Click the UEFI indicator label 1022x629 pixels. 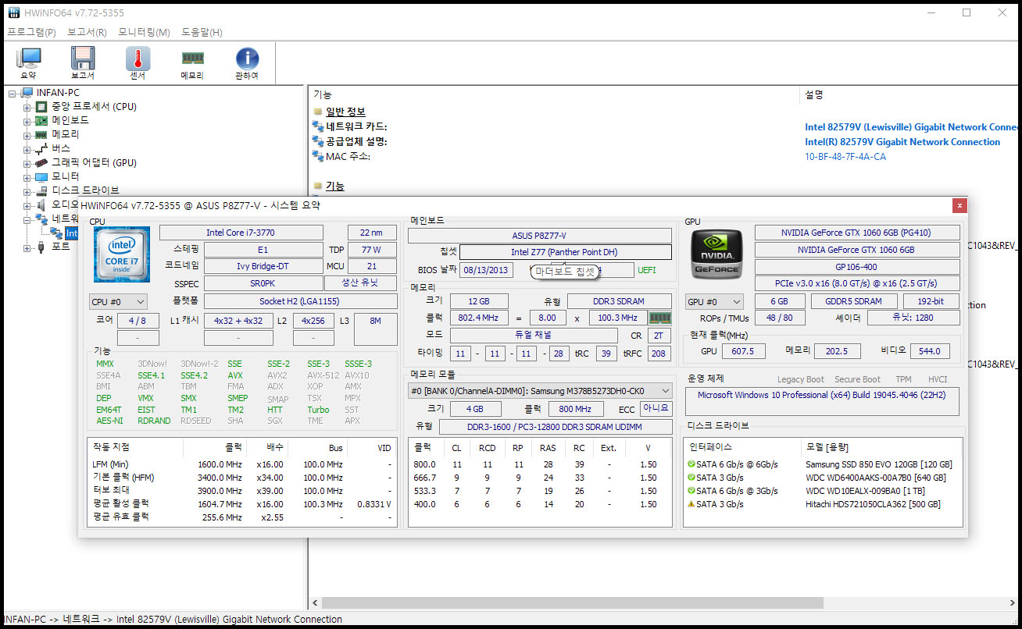[647, 270]
